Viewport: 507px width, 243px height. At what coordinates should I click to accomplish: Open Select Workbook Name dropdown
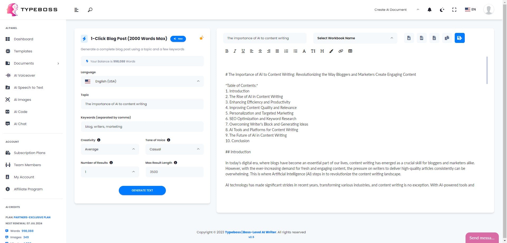pos(355,38)
